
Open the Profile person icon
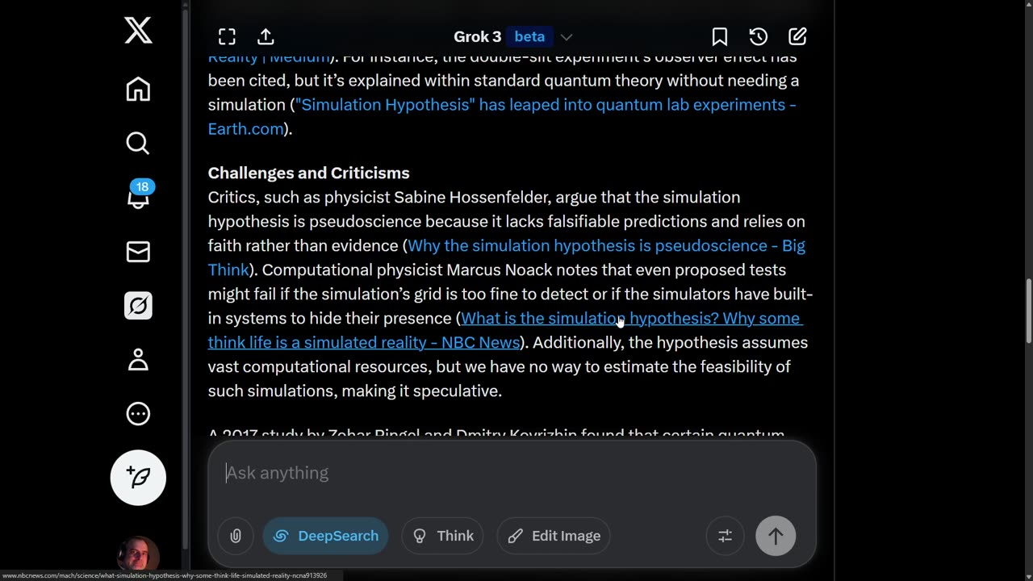[138, 359]
